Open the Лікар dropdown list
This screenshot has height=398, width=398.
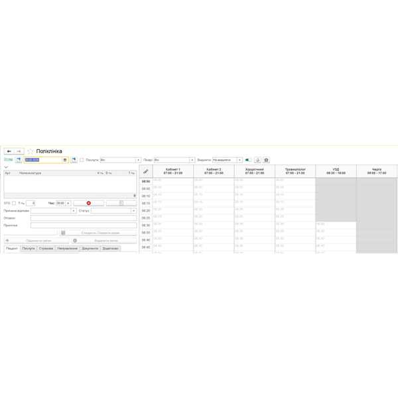pyautogui.click(x=192, y=160)
